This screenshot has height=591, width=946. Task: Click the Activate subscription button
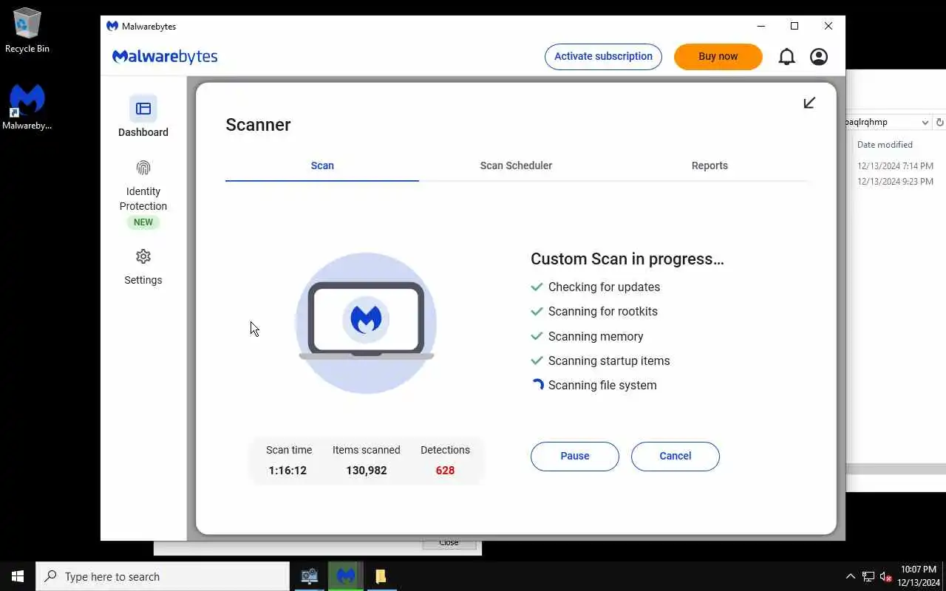[603, 57]
